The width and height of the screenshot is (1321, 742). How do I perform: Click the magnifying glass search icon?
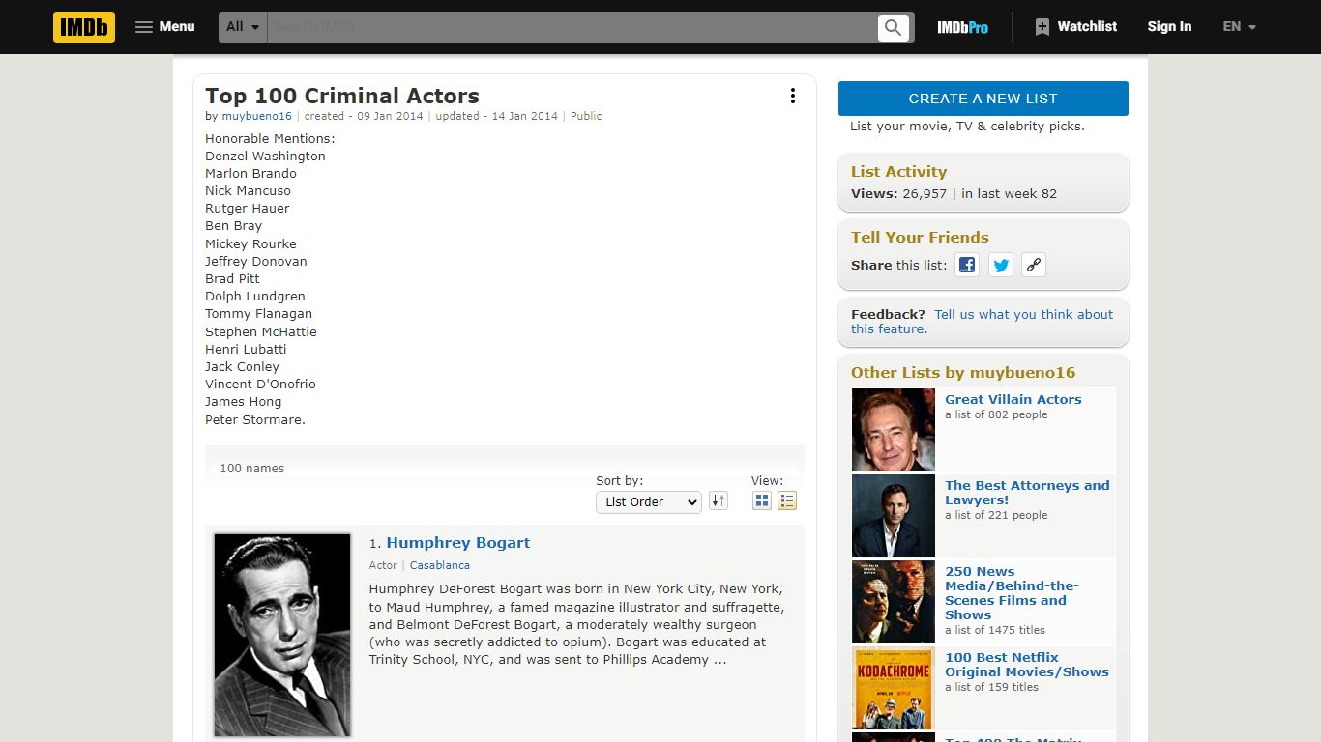[894, 27]
